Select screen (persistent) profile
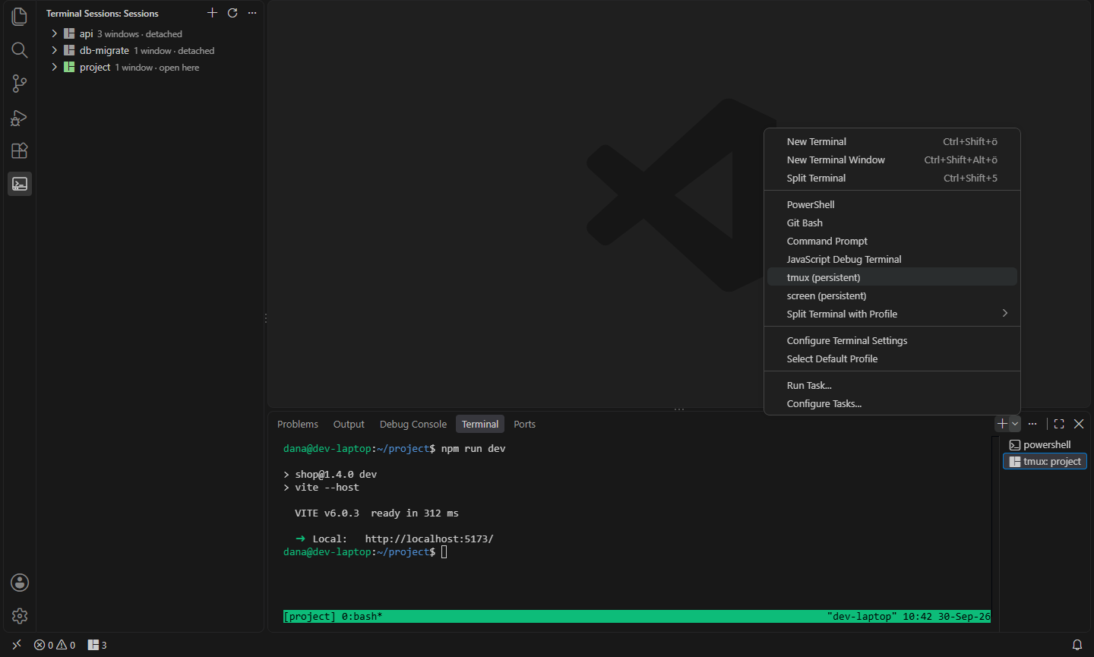 892,295
